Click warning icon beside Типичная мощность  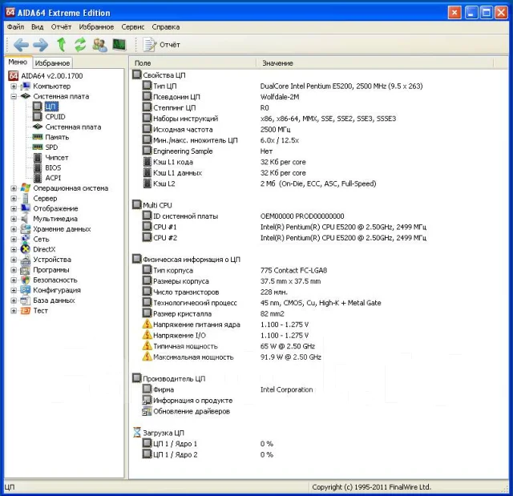click(147, 346)
